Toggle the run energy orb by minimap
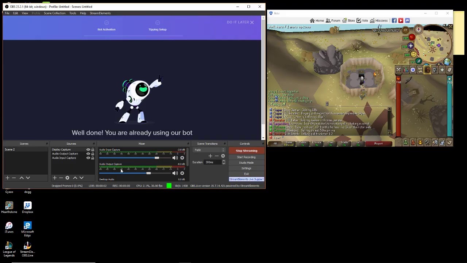The width and height of the screenshot is (467, 263). point(413,54)
